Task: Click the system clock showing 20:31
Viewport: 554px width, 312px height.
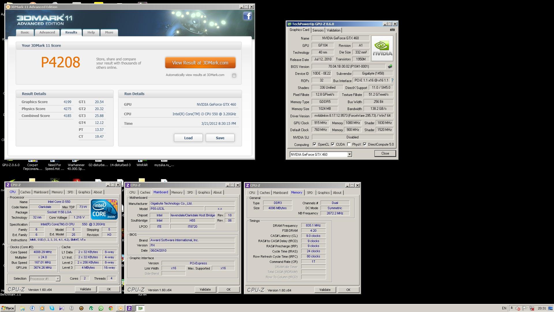Action: (542, 308)
